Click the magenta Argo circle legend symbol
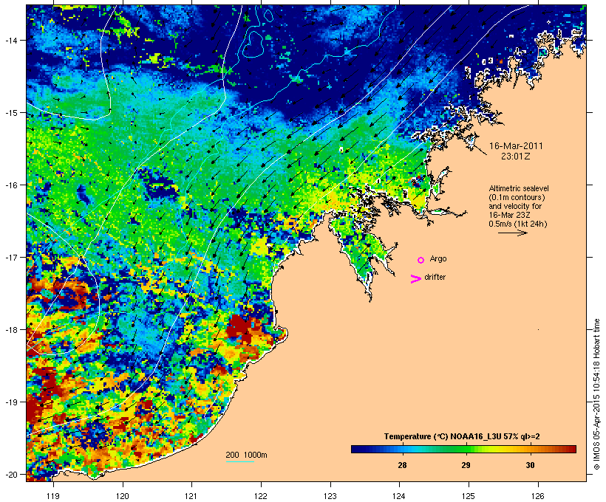The width and height of the screenshot is (606, 502). click(x=421, y=261)
